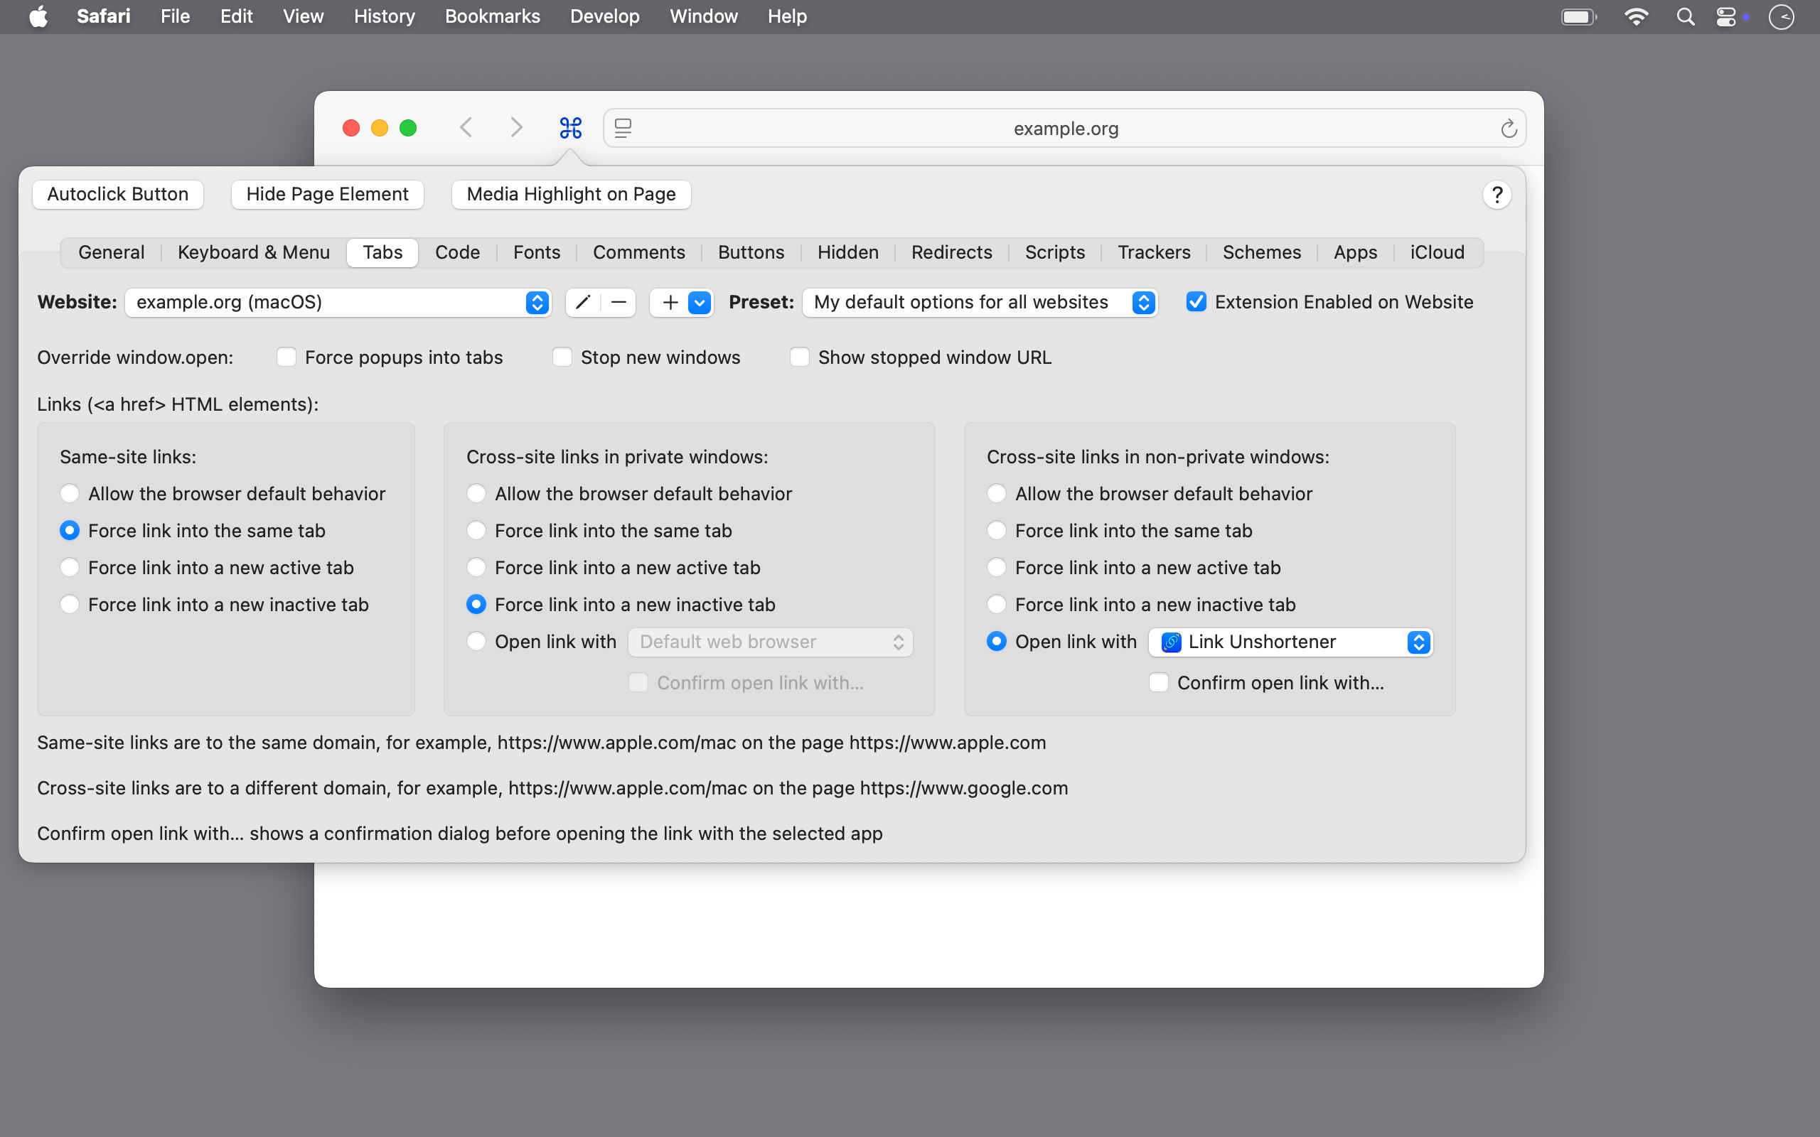The width and height of the screenshot is (1820, 1137).
Task: Open the History menu
Action: pos(385,16)
